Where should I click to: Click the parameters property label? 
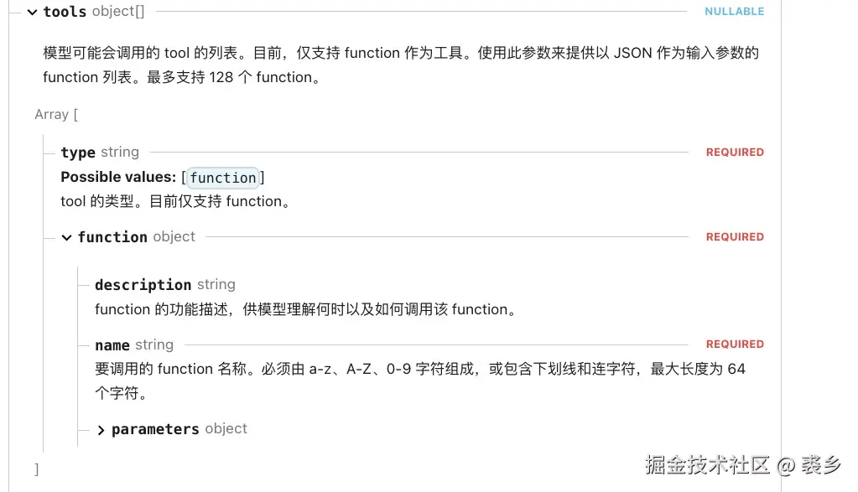[x=155, y=429]
